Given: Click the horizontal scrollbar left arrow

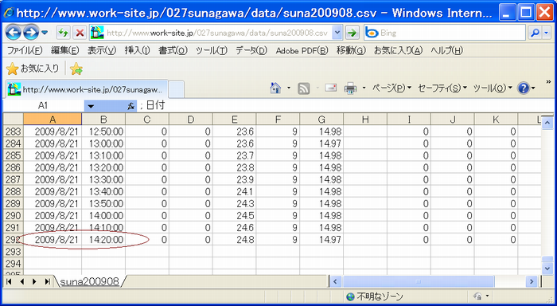Looking at the screenshot, I should (x=335, y=281).
